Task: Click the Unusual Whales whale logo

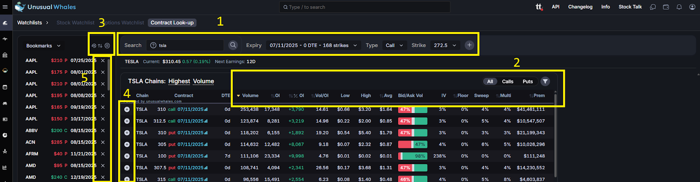Action: [x=20, y=7]
